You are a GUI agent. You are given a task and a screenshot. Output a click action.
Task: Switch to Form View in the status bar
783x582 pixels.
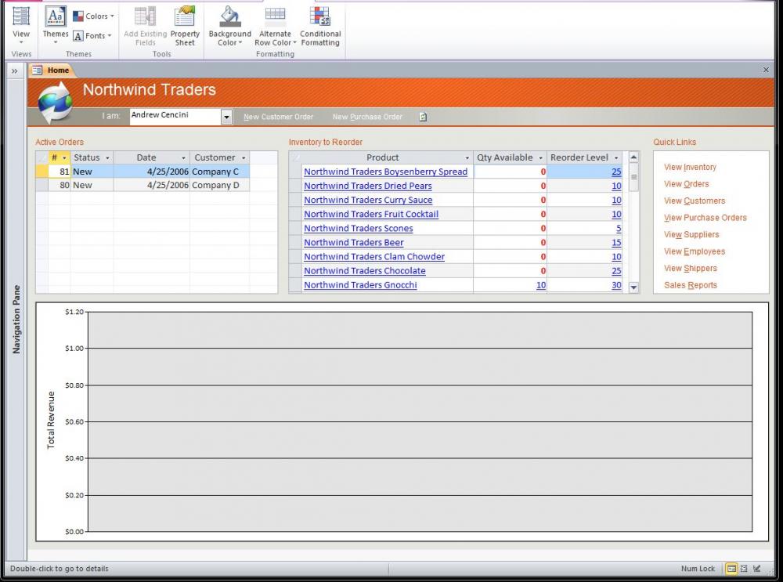coord(731,569)
